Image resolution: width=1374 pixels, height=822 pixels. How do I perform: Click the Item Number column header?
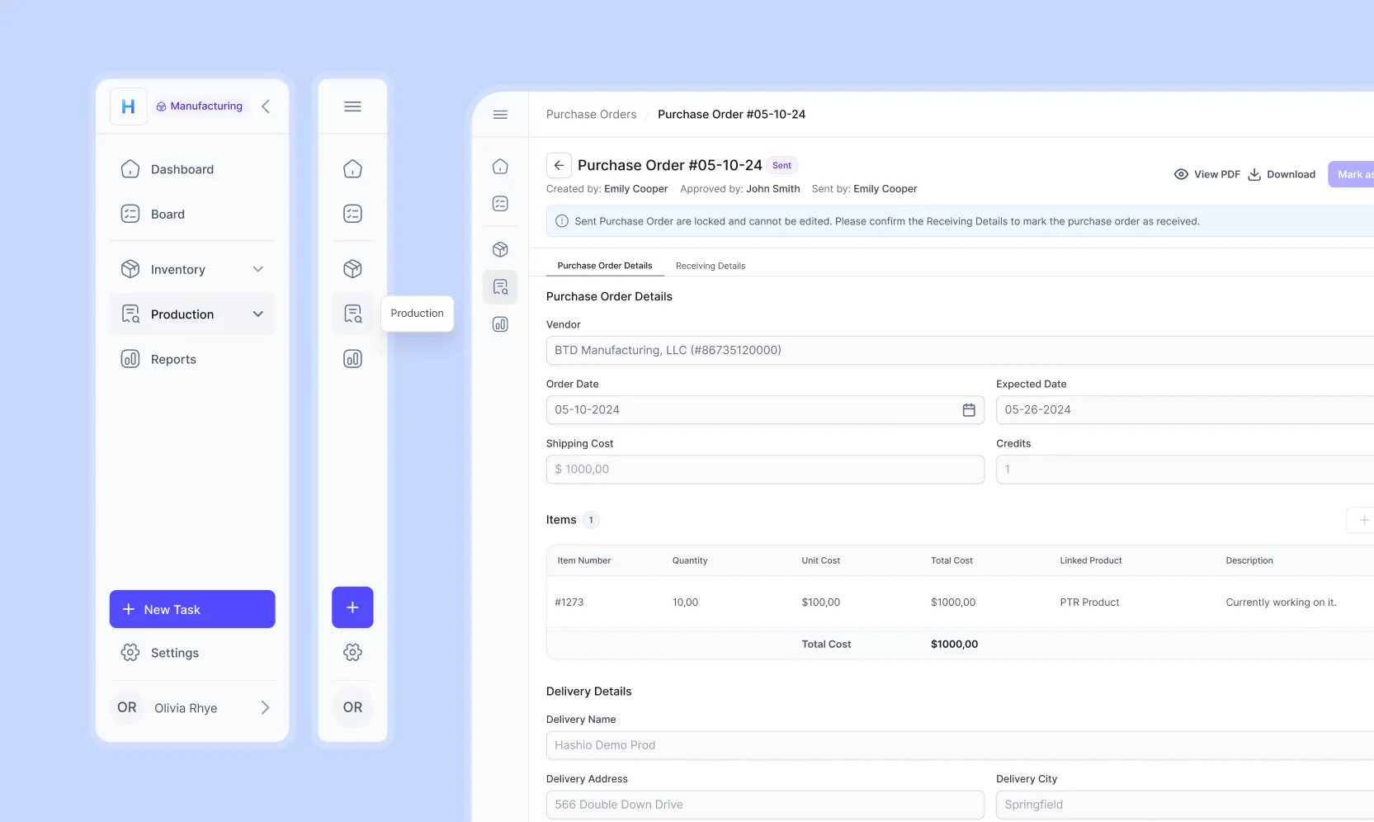click(x=584, y=560)
